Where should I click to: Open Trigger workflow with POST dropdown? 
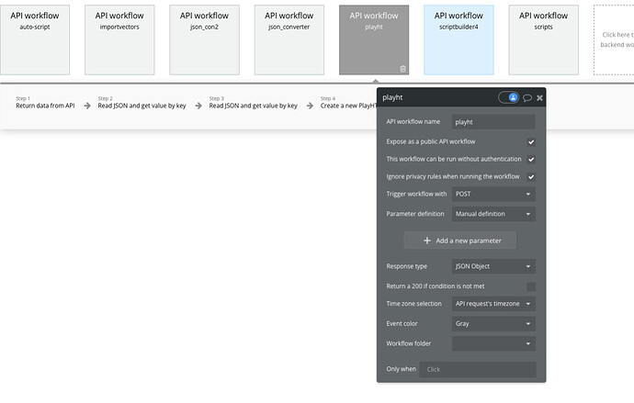pyautogui.click(x=493, y=195)
